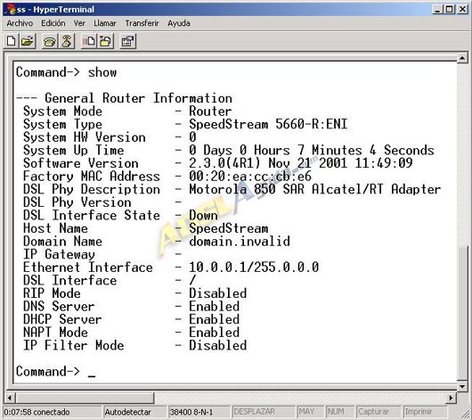472x420 pixels.
Task: Click the 'IP Gateway' label
Action: click(x=60, y=254)
